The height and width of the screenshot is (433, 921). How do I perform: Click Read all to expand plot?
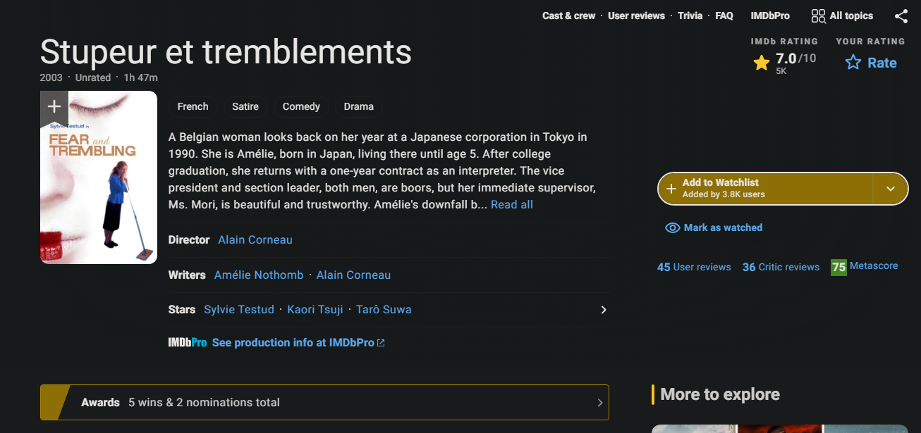[511, 205]
